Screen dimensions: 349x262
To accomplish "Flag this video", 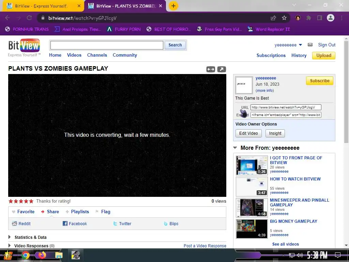I will 103,212.
